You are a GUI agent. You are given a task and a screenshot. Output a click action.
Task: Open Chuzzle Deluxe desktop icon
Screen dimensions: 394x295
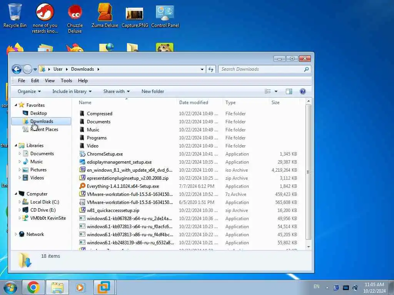click(75, 18)
